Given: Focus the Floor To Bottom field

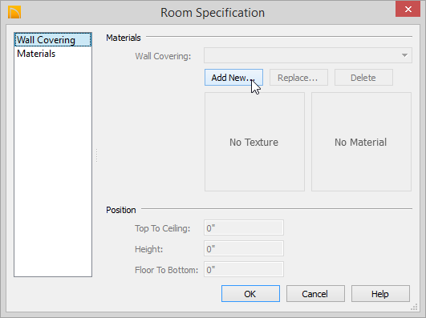Looking at the screenshot, I should coord(244,269).
